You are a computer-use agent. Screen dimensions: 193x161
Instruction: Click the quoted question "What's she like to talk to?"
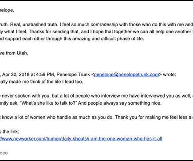[48, 103]
